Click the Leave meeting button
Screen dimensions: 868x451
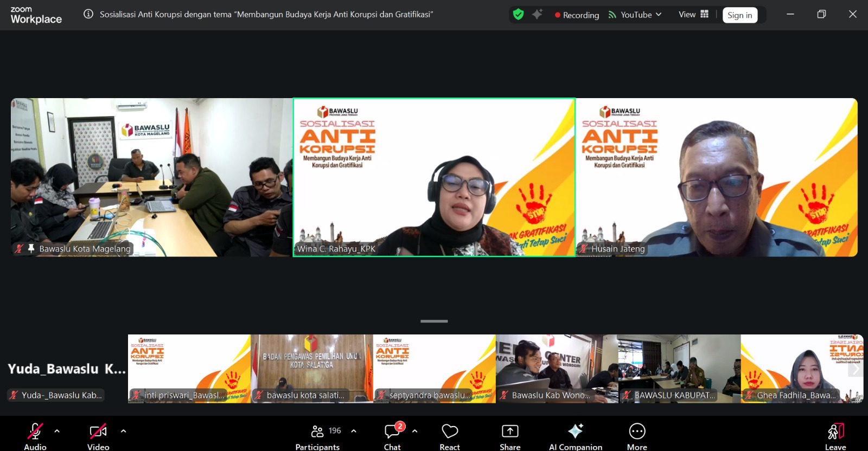[x=835, y=436]
